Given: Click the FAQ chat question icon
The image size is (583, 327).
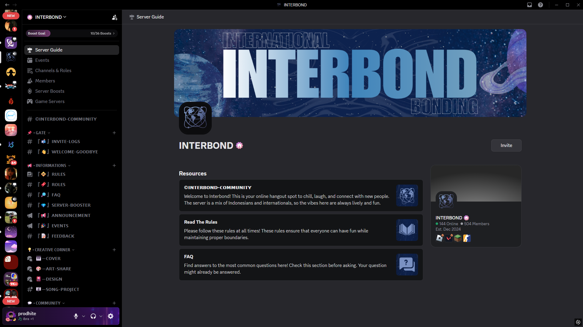Looking at the screenshot, I should tap(407, 265).
